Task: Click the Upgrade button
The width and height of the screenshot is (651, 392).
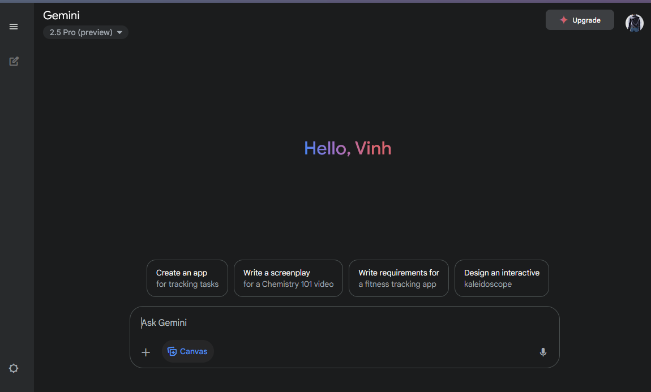Action: (x=580, y=20)
